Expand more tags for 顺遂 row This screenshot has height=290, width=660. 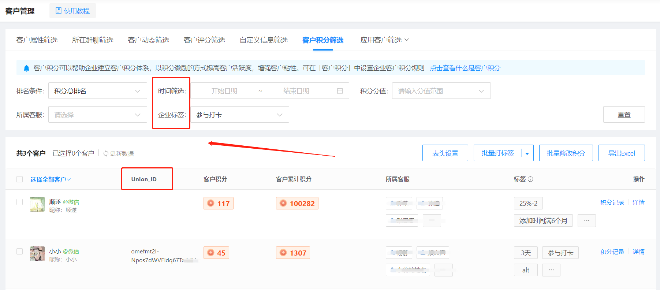(587, 220)
